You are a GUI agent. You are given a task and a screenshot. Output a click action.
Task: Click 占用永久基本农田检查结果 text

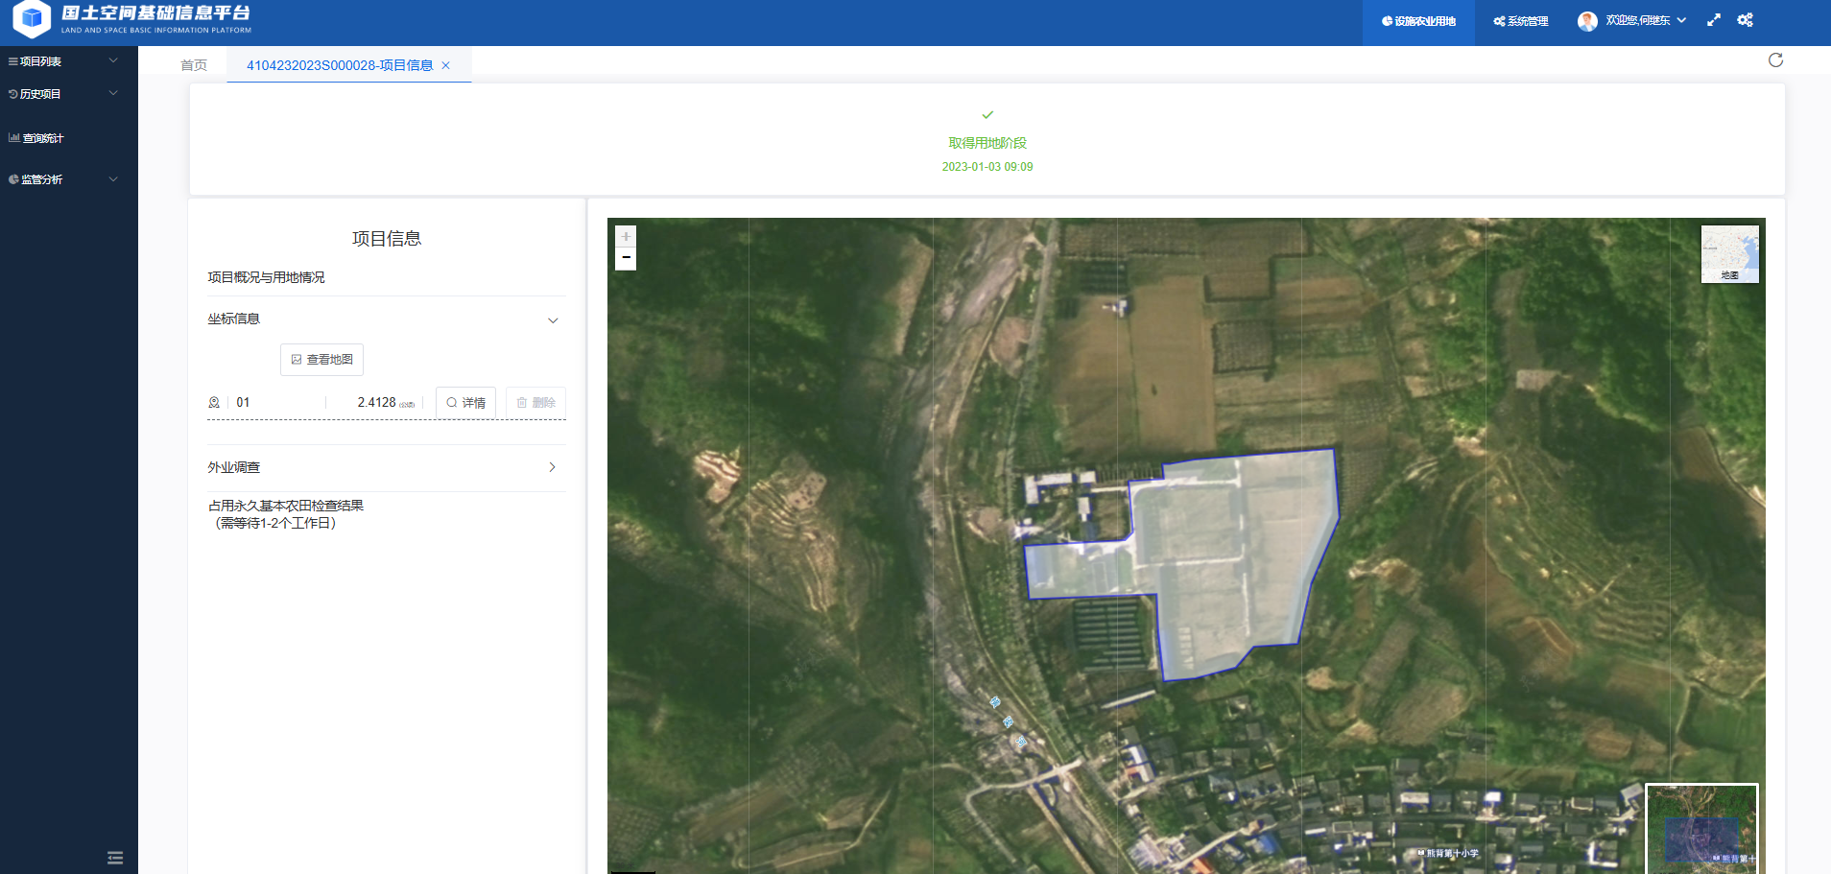286,506
